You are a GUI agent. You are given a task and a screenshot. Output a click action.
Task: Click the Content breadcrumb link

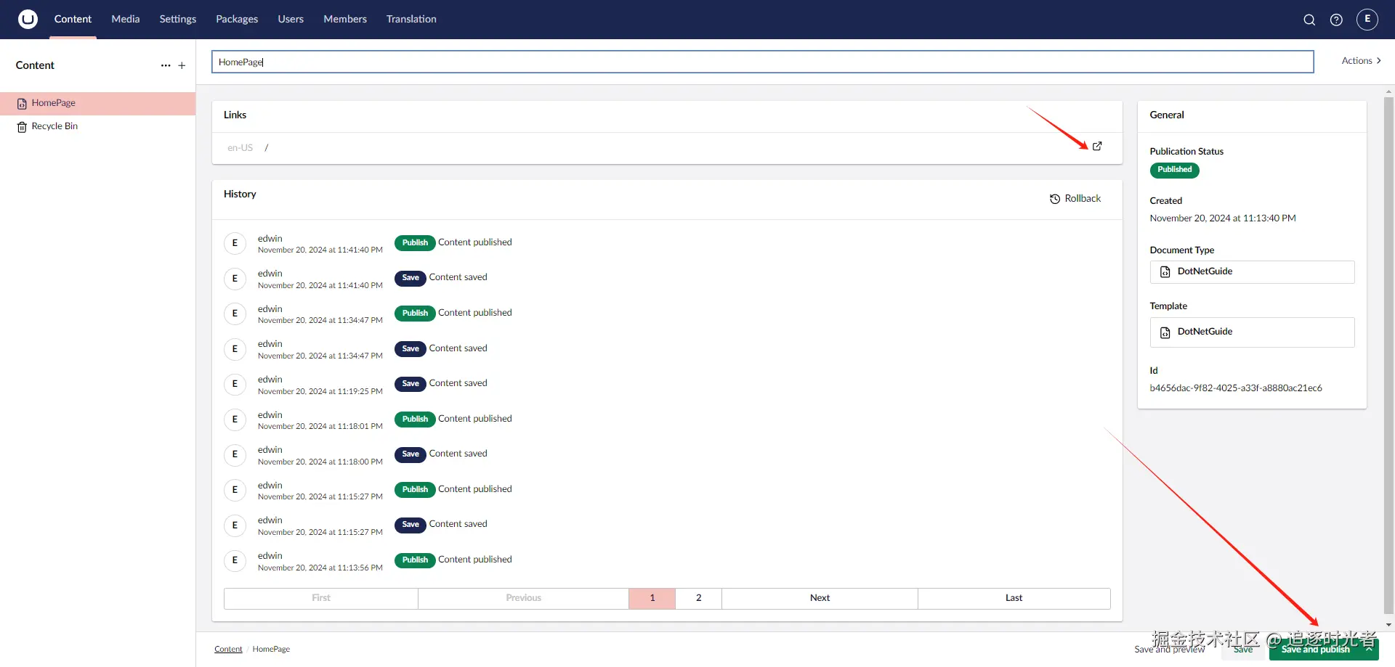coord(228,649)
